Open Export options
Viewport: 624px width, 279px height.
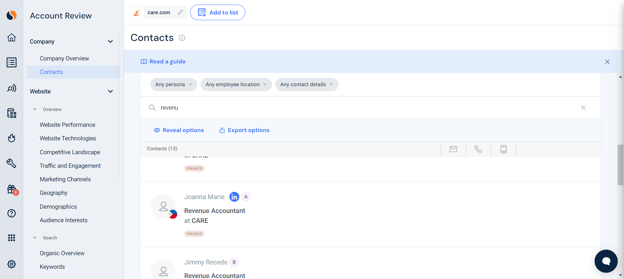pos(244,130)
